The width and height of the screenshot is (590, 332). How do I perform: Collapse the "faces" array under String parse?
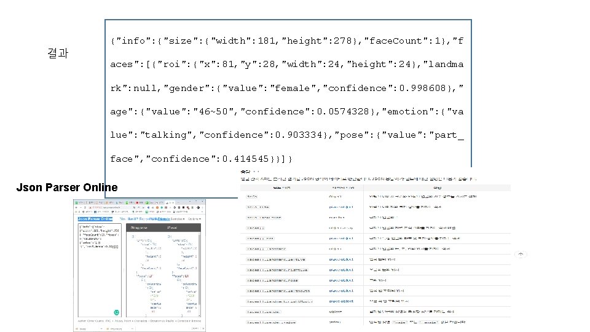coord(151,276)
